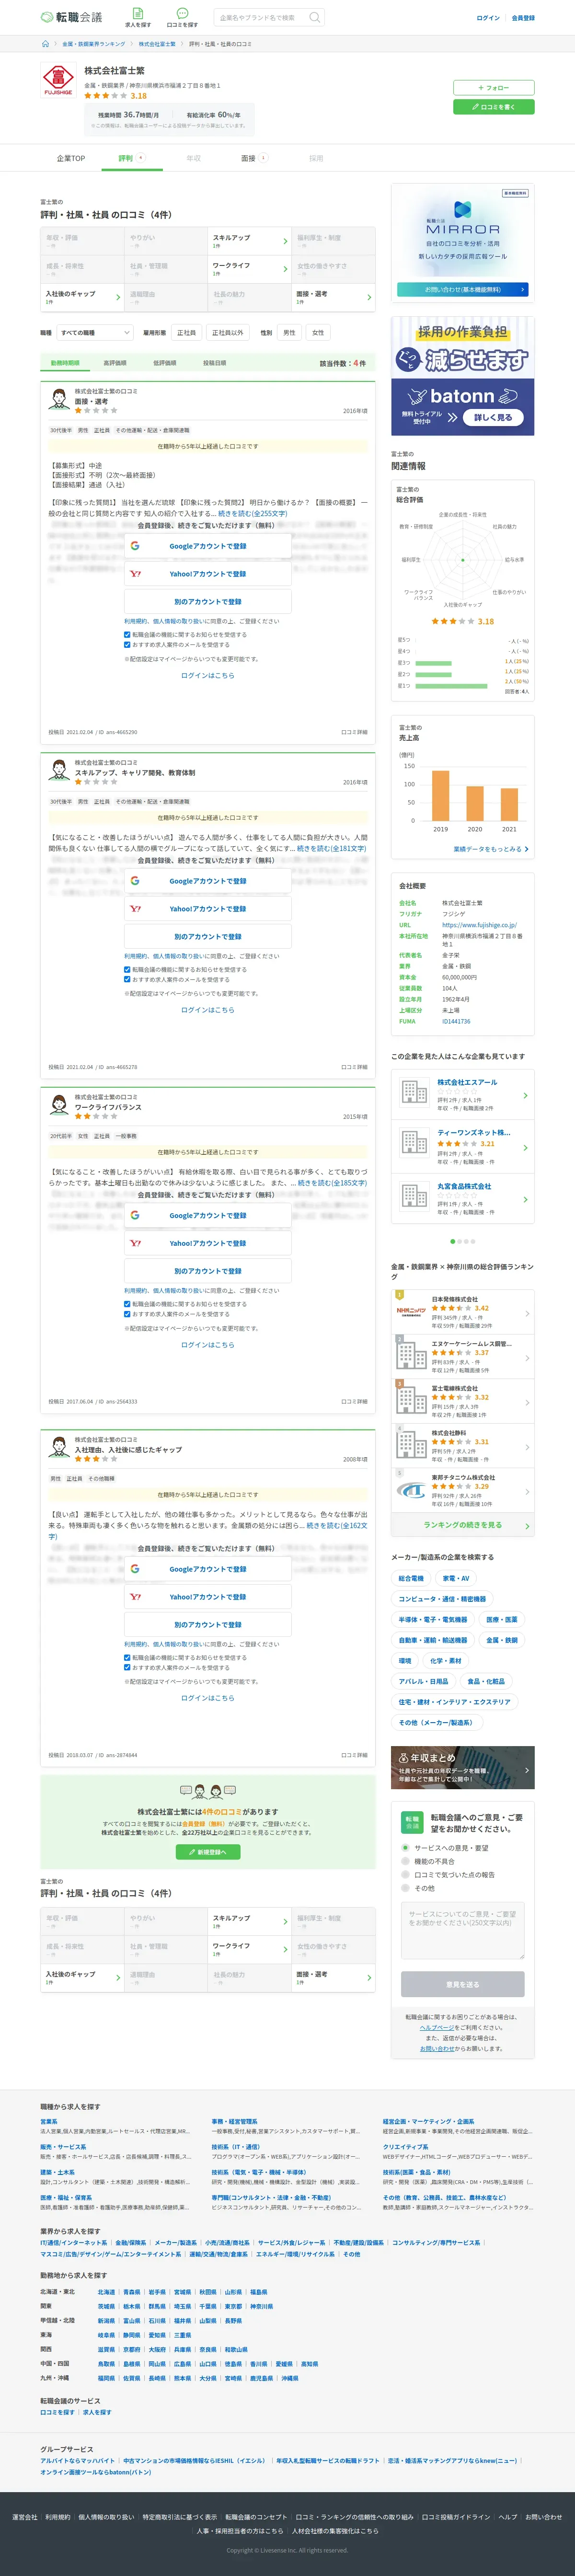Image resolution: width=575 pixels, height=2576 pixels.
Task: Open 株式会社エスアール card chevron
Action: click(525, 1096)
